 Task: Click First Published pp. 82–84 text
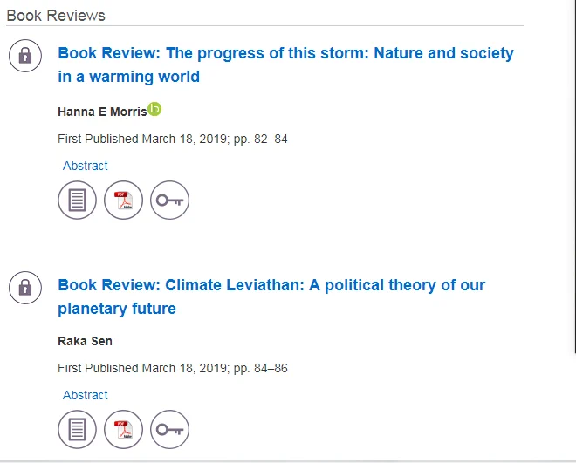(x=173, y=139)
